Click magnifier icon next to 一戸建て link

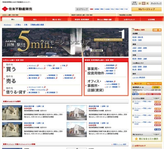click(x=54, y=65)
